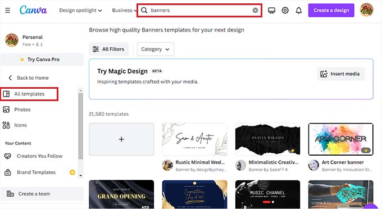Open the hamburger main menu
This screenshot has height=209, width=382.
(x=7, y=10)
